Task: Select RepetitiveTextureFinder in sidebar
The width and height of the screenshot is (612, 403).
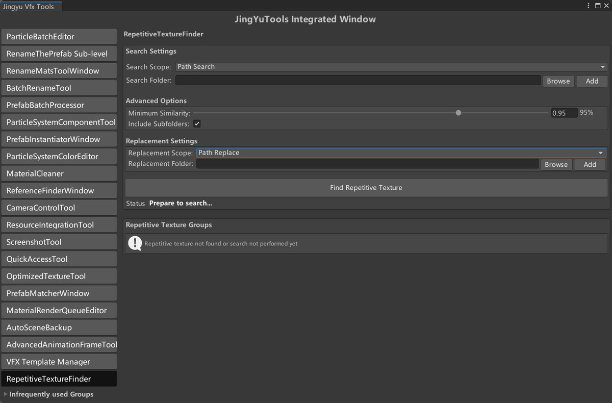Action: (x=59, y=379)
